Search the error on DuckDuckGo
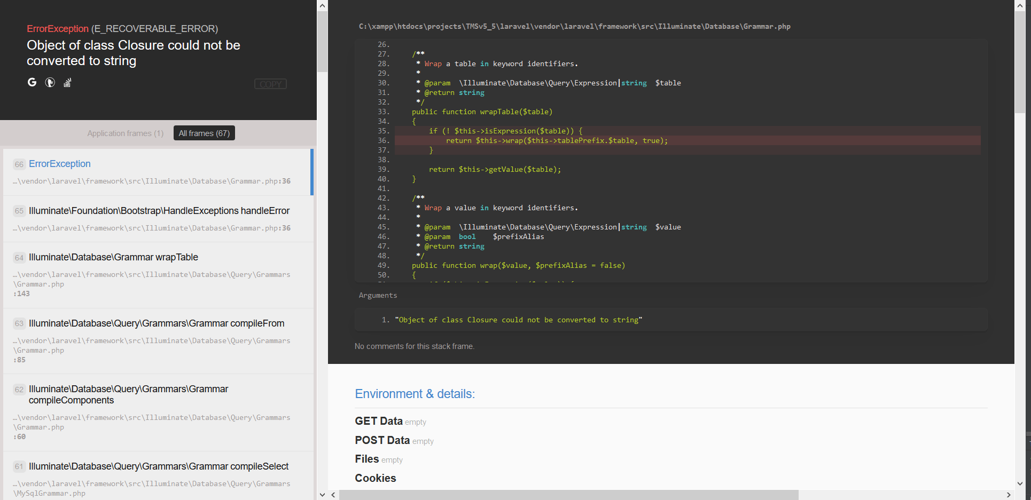1031x500 pixels. pyautogui.click(x=50, y=82)
